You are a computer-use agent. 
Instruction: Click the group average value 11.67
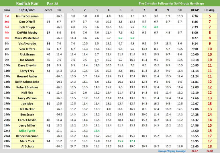195,151
